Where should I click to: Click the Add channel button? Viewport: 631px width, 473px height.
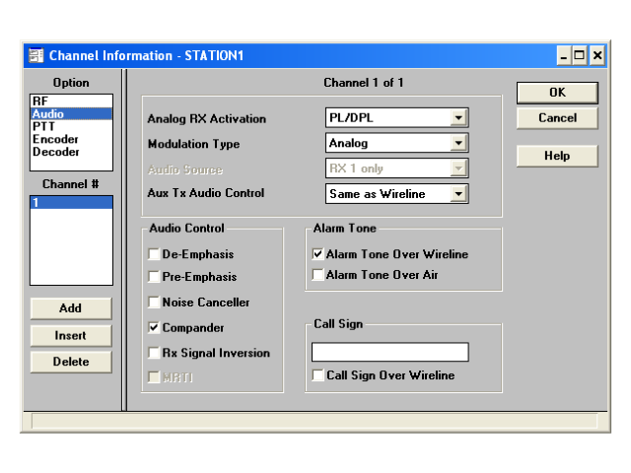(x=71, y=308)
